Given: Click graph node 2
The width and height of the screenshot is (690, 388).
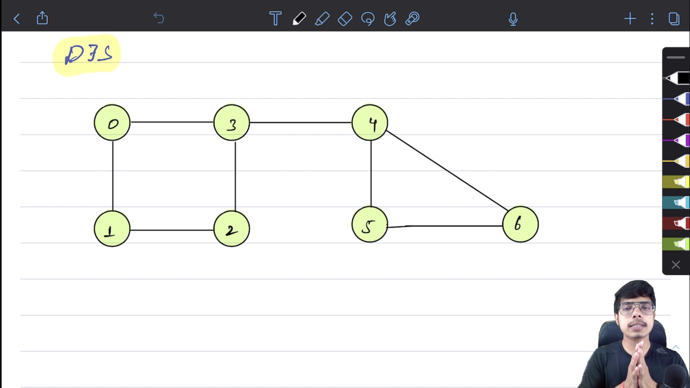Looking at the screenshot, I should coord(232,228).
